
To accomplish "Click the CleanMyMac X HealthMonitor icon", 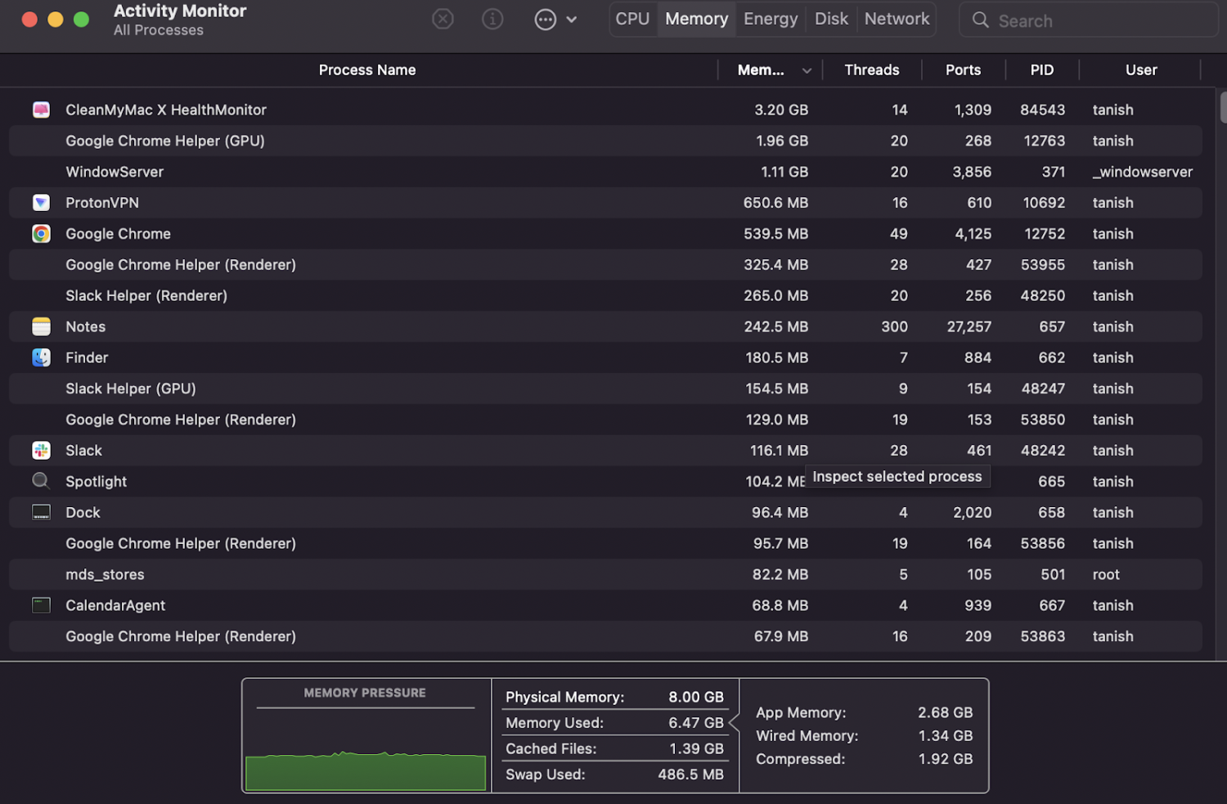I will click(x=41, y=110).
